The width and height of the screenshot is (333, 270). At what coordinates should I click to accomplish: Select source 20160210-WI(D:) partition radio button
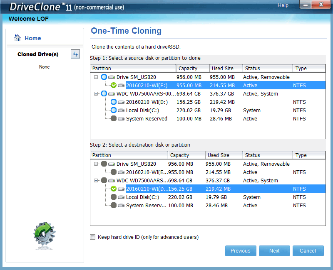(x=114, y=102)
